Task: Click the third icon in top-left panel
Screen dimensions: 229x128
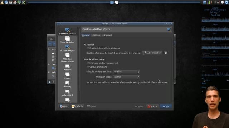Action: (11, 2)
